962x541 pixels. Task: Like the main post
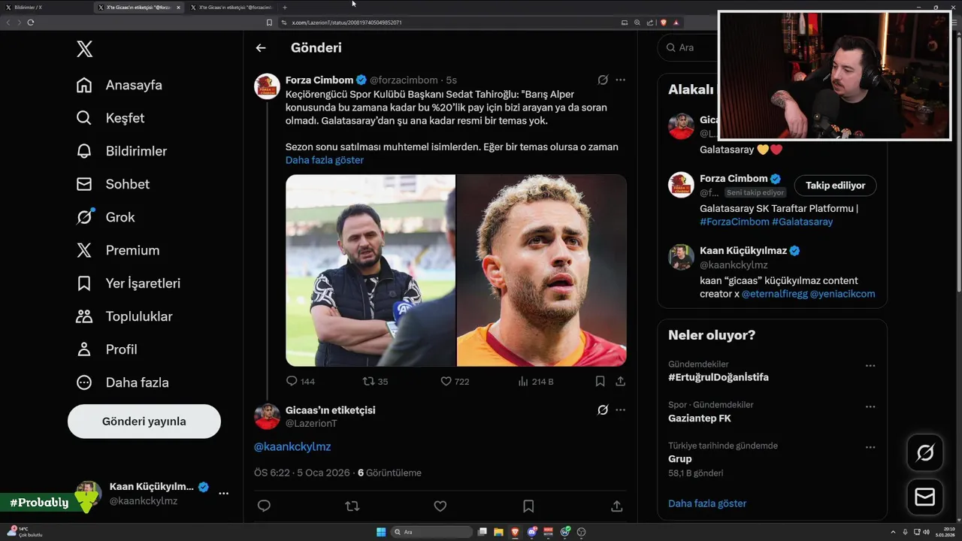(x=440, y=506)
